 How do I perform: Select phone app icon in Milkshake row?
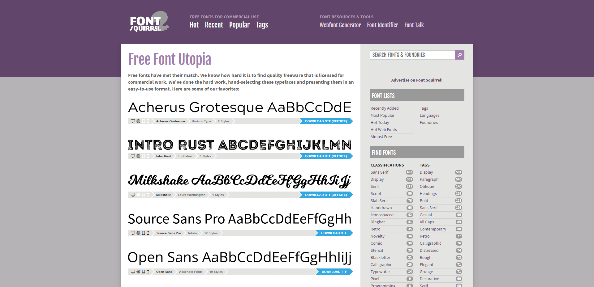click(148, 195)
